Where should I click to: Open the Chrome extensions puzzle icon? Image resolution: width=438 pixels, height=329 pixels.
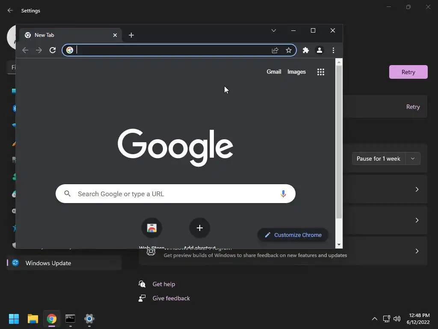(306, 50)
